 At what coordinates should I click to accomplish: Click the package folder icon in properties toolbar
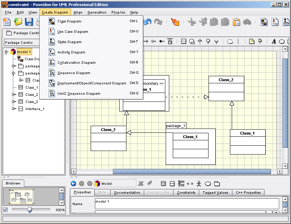click(x=217, y=183)
